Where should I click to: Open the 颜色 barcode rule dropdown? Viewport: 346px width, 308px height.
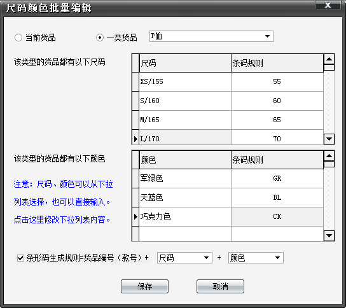(x=277, y=258)
